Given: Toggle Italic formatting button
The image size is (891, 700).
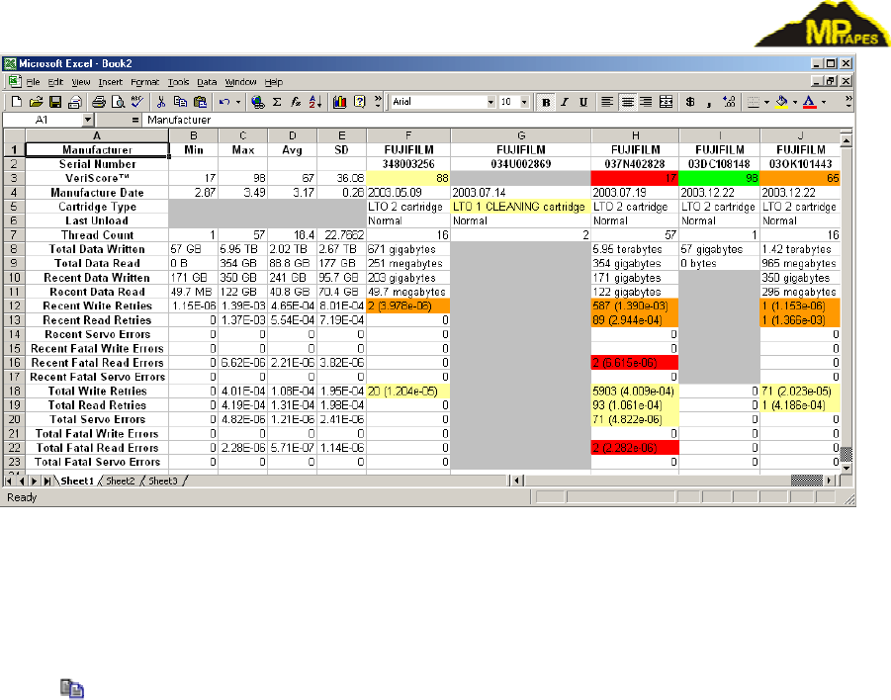Looking at the screenshot, I should click(565, 102).
